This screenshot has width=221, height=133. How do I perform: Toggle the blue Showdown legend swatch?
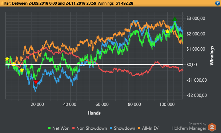[x=111, y=128]
